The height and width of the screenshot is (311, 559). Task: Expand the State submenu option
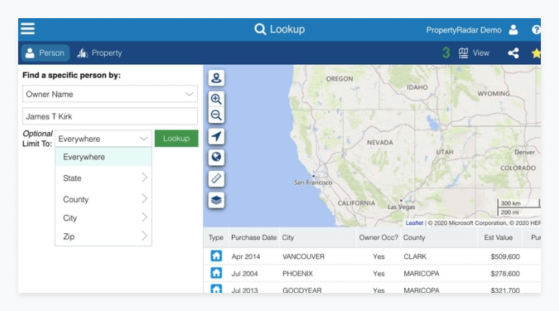pos(103,178)
